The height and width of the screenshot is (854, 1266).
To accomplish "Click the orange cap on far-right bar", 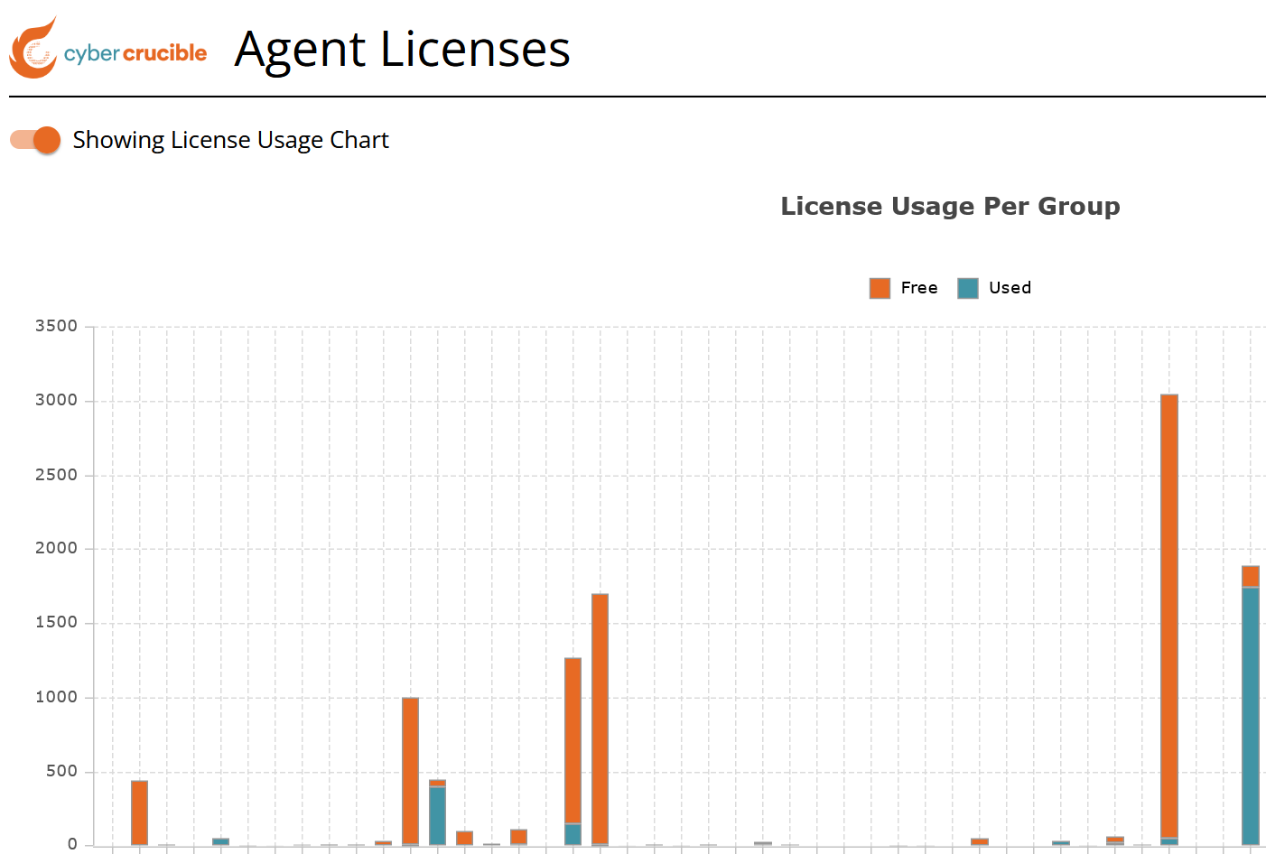I will tap(1251, 577).
